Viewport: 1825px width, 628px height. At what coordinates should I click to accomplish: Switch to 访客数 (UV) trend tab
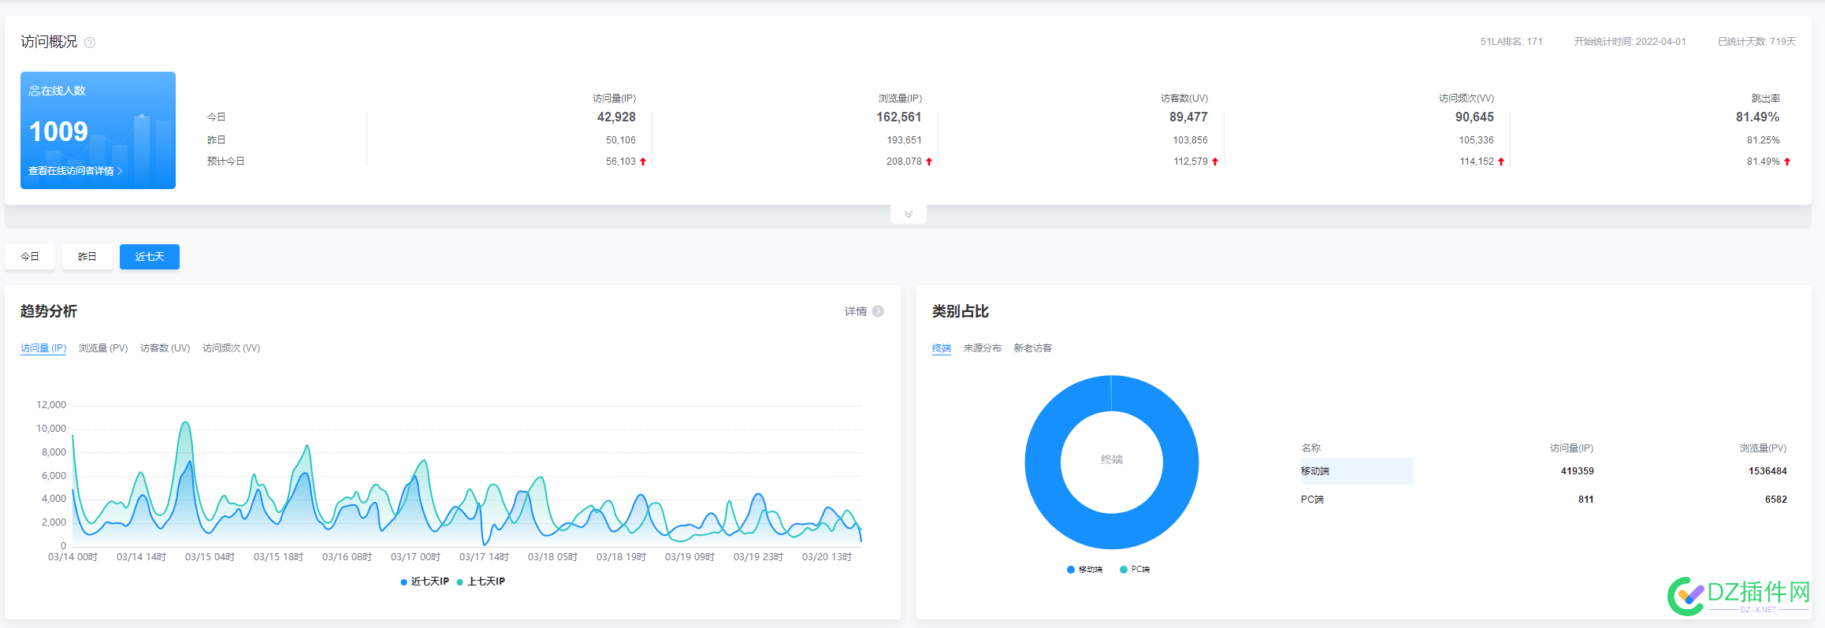pyautogui.click(x=165, y=348)
